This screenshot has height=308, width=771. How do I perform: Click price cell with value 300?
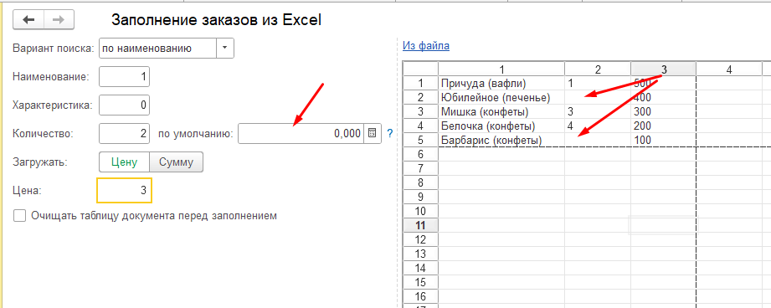tap(663, 111)
